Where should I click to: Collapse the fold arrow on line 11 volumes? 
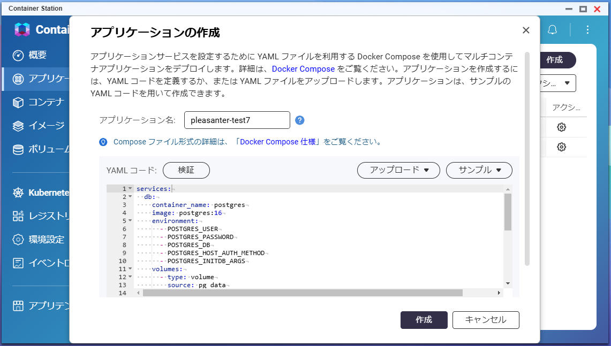coord(130,269)
